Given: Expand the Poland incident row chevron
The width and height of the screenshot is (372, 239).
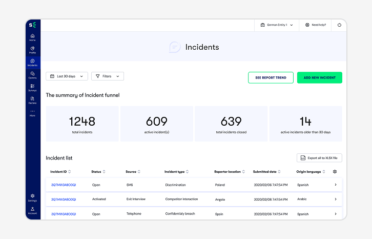Looking at the screenshot, I should [335, 185].
